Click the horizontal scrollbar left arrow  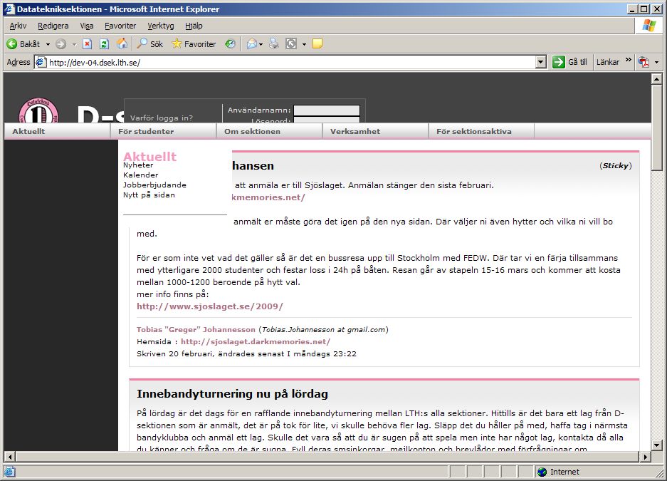pos(9,457)
